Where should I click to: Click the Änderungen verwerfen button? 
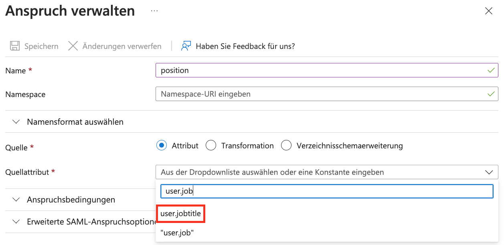tap(115, 46)
